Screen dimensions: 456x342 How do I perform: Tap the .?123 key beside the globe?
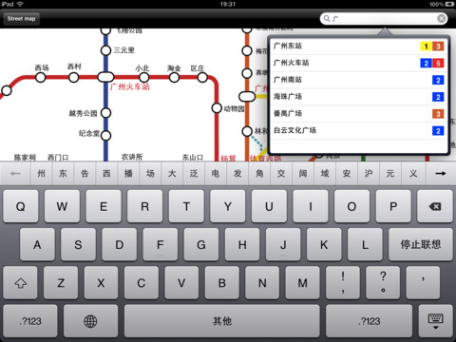(30, 321)
